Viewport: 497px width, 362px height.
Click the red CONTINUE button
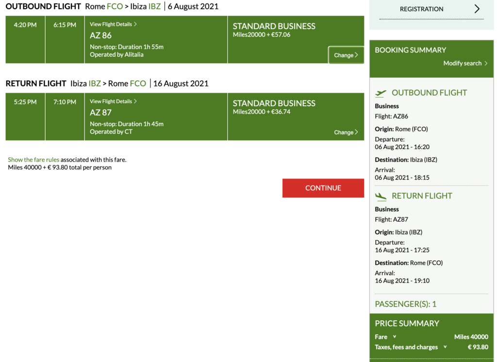point(323,188)
